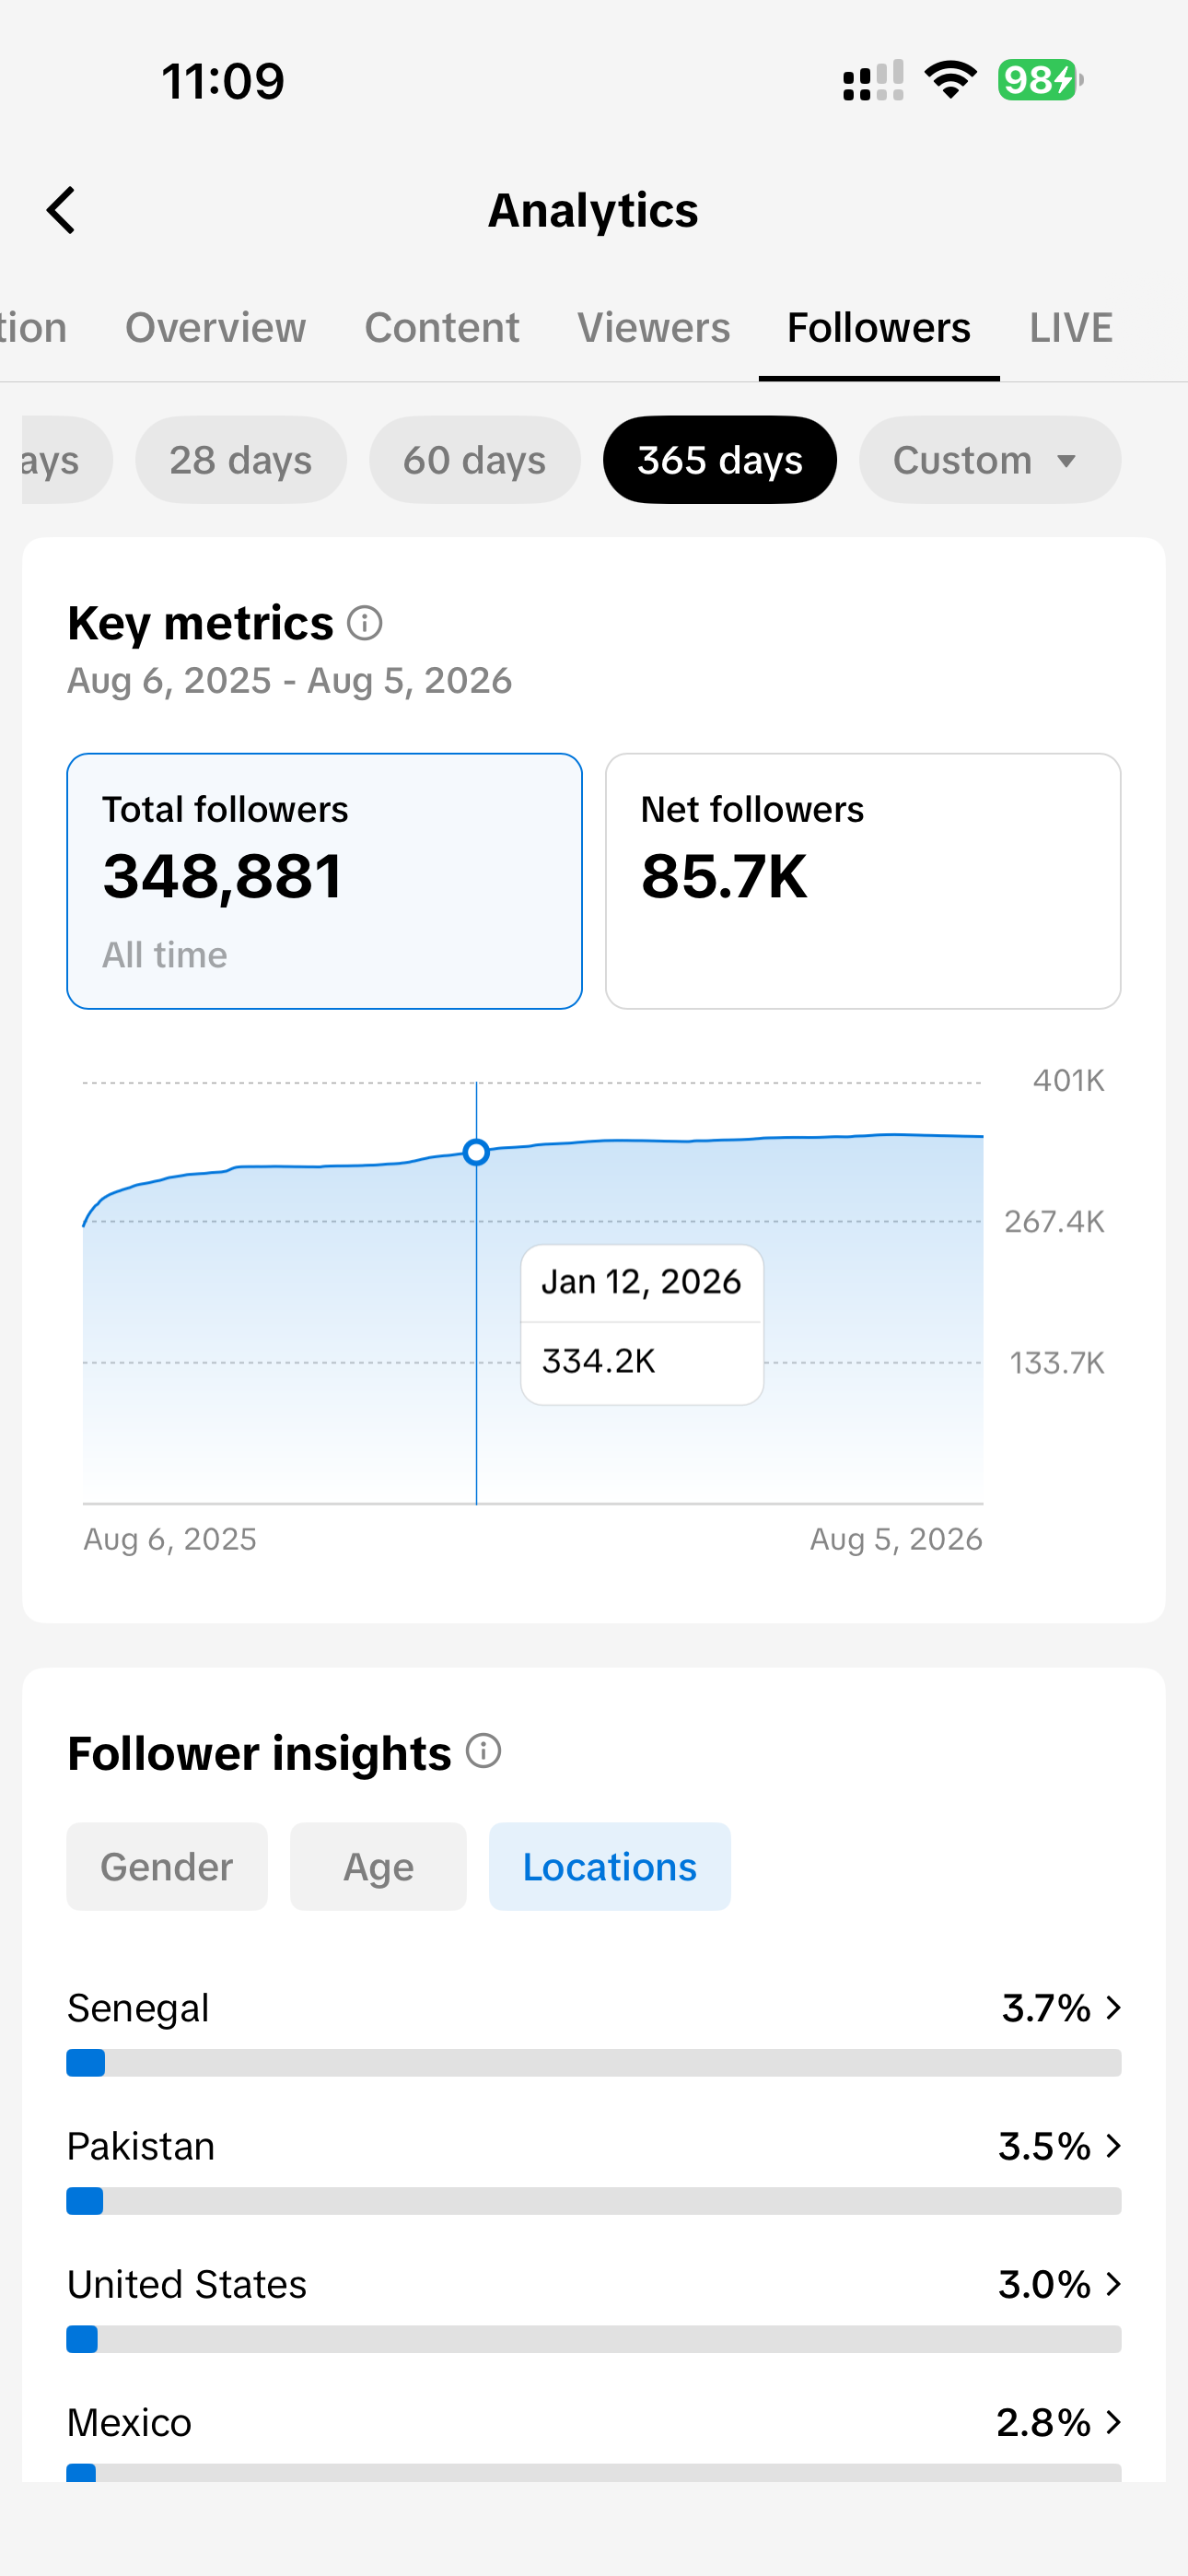
Task: Switch to the Overview tab
Action: (215, 328)
